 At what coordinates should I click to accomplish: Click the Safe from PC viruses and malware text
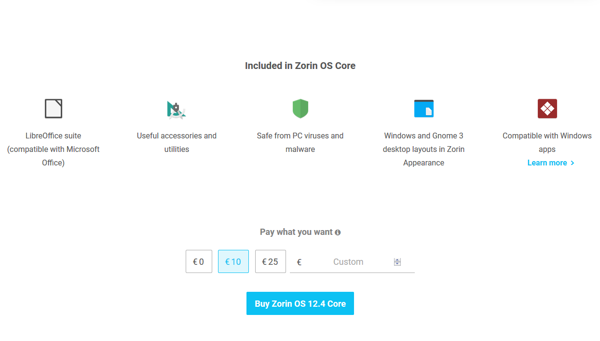(x=300, y=142)
